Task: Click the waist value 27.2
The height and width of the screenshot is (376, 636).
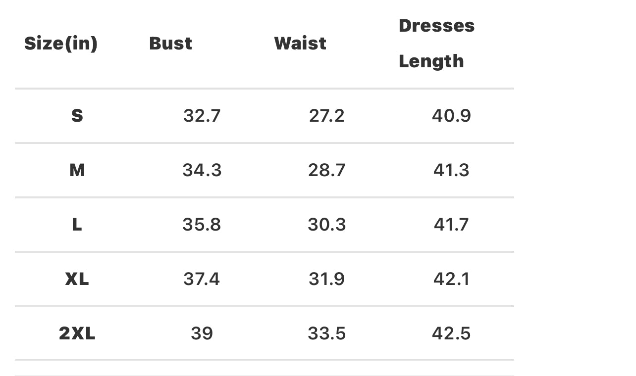Action: pos(326,116)
